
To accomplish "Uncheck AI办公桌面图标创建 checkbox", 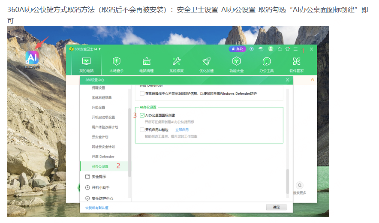I will point(142,115).
